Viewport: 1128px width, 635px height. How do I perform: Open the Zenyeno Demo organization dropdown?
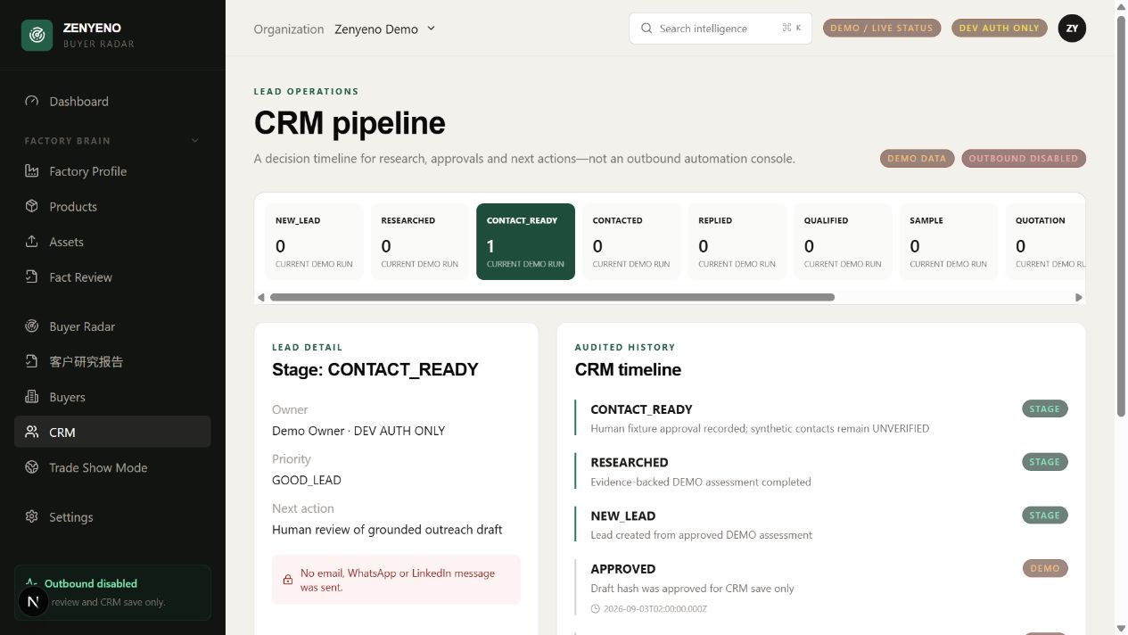click(385, 29)
